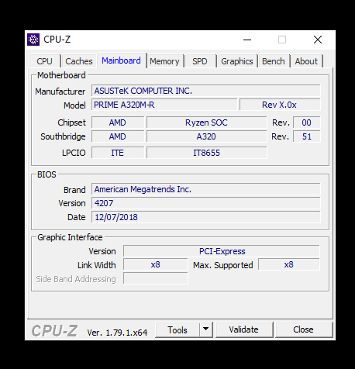Switch to the CPU tab

(x=45, y=61)
